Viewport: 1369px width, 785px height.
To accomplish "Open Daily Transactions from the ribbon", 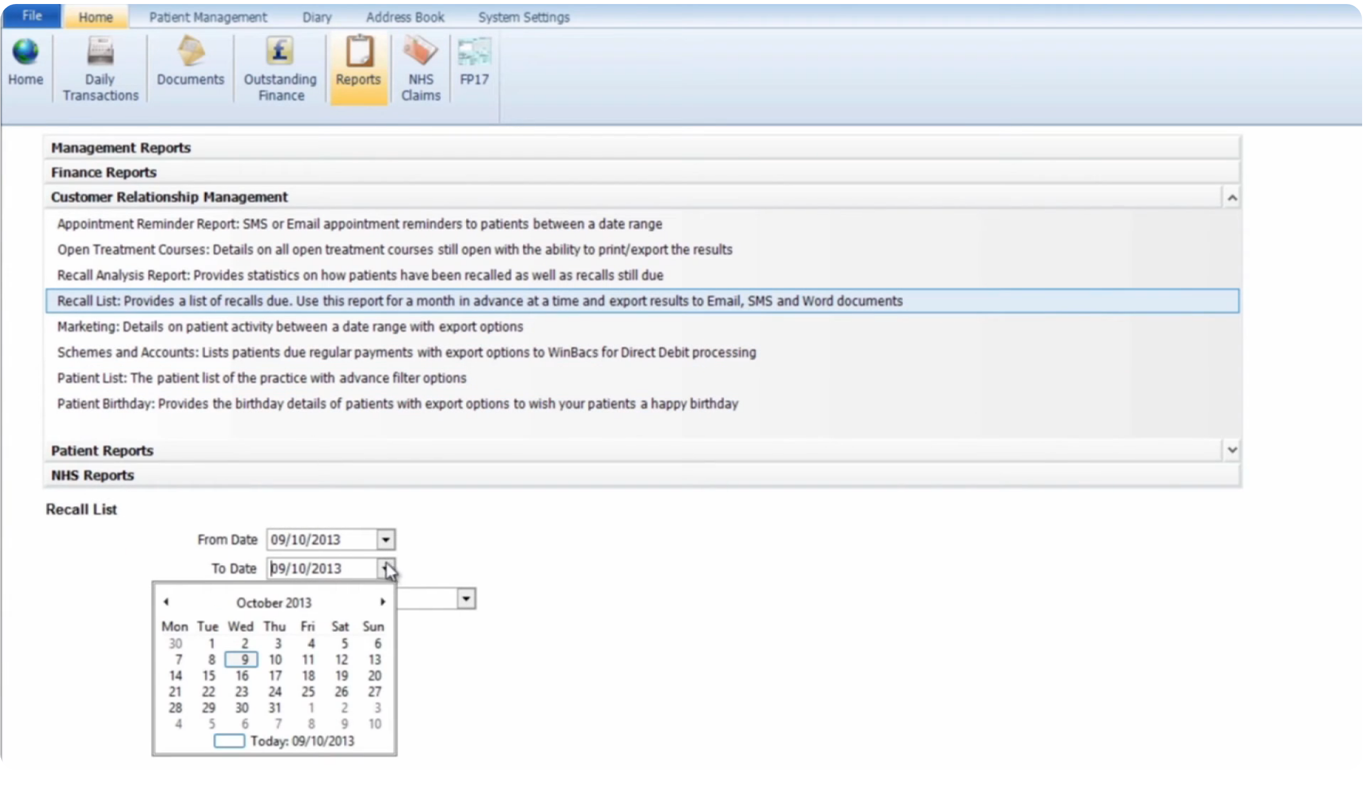I will click(x=100, y=70).
